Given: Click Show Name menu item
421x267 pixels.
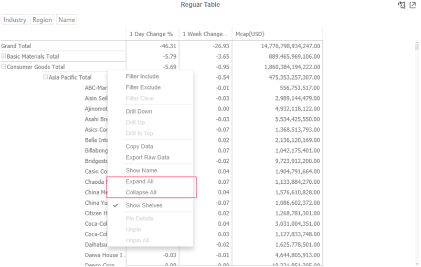Looking at the screenshot, I should [x=141, y=171].
